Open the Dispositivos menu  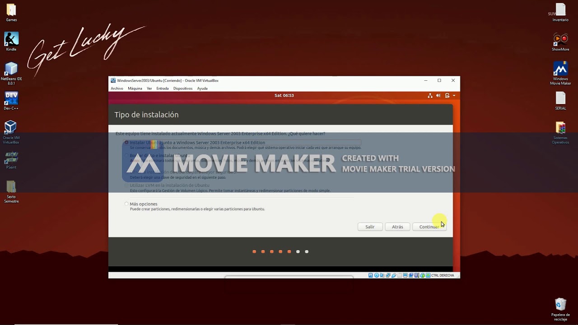[x=183, y=88]
